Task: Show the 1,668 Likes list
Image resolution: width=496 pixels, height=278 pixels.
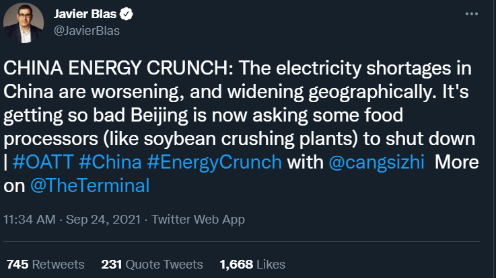Action: pyautogui.click(x=252, y=264)
